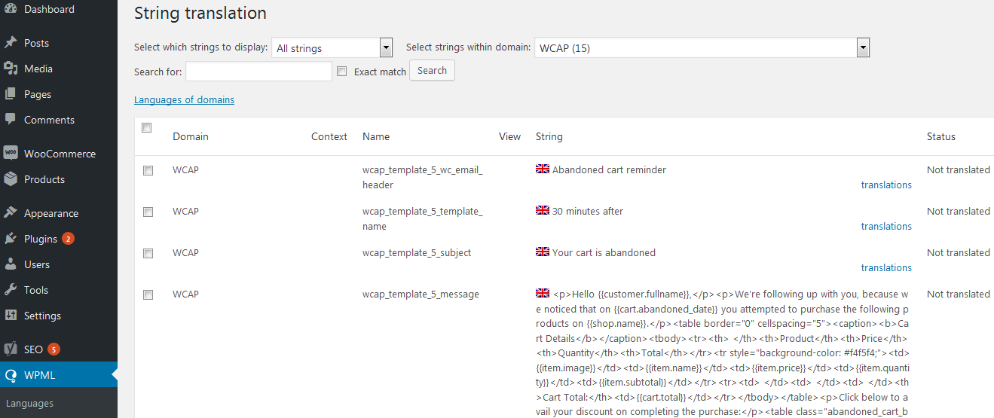The image size is (994, 418).
Task: Toggle the Exact match checkbox
Action: coord(341,72)
